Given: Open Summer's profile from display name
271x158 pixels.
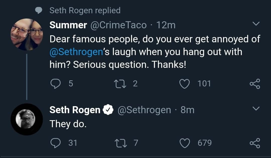Looking at the screenshot, I should (x=68, y=25).
